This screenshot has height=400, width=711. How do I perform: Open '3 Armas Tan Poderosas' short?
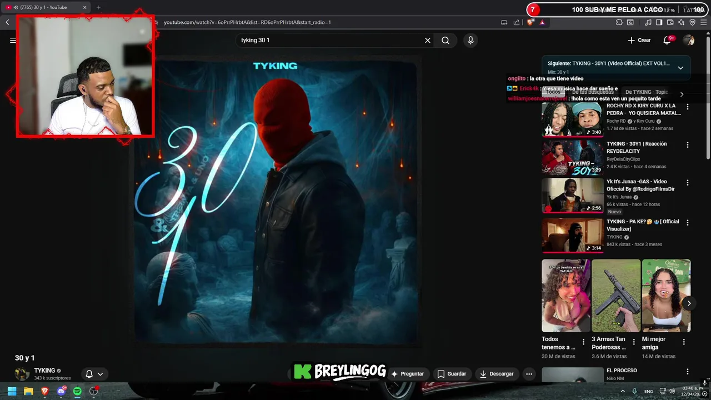(x=616, y=296)
